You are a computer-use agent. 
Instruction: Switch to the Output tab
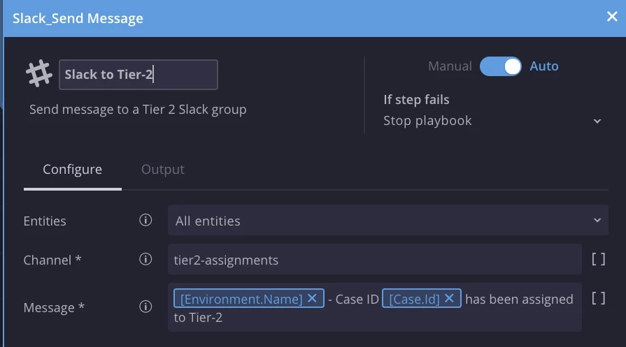163,170
